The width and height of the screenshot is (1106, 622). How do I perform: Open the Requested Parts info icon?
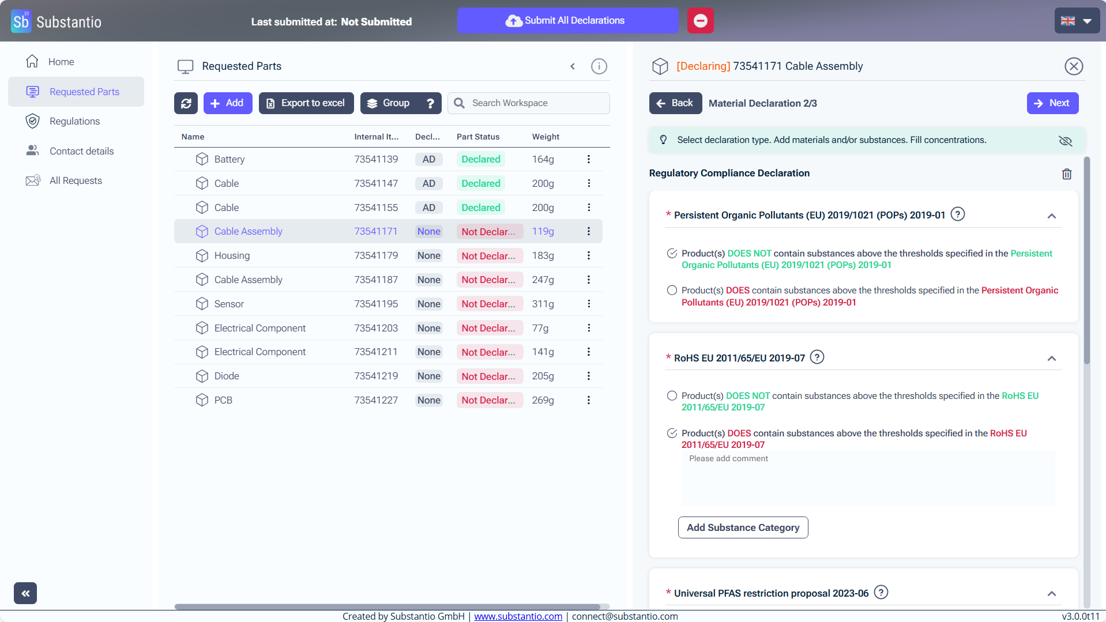click(x=599, y=66)
